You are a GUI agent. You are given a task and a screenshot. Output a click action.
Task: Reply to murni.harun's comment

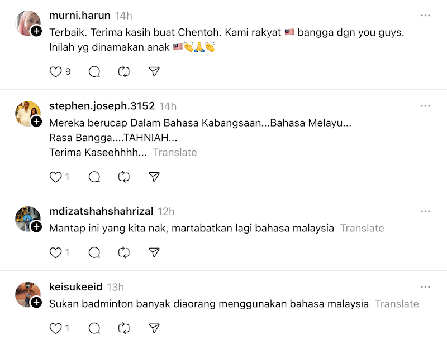pos(94,71)
